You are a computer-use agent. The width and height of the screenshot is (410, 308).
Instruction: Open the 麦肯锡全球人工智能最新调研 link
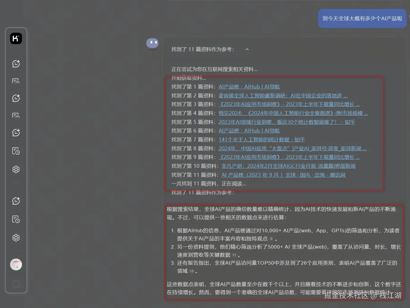[283, 96]
